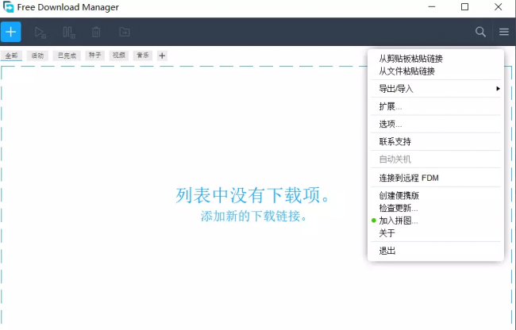Click 检查更新... in the menu

[x=435, y=208]
